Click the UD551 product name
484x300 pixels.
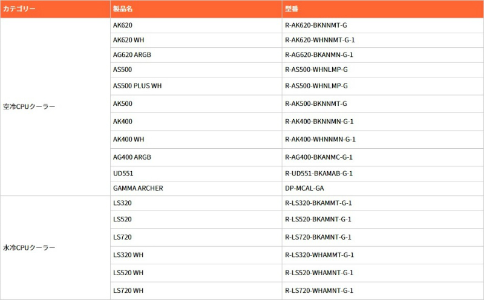pos(123,174)
